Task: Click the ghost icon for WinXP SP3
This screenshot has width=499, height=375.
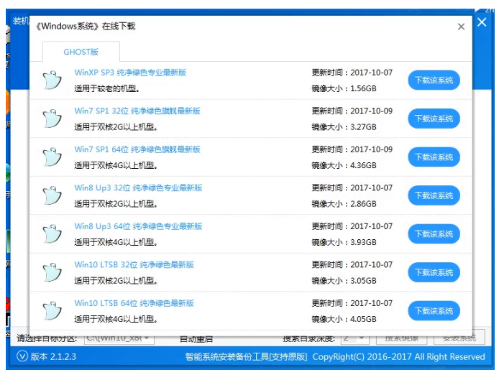Action: click(x=52, y=80)
